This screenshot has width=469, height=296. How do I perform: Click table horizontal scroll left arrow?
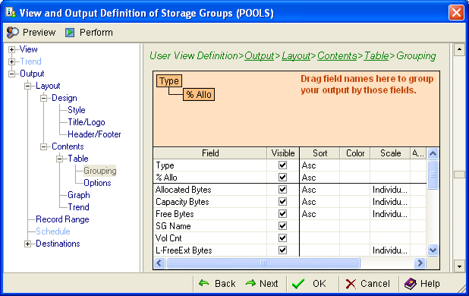159,263
